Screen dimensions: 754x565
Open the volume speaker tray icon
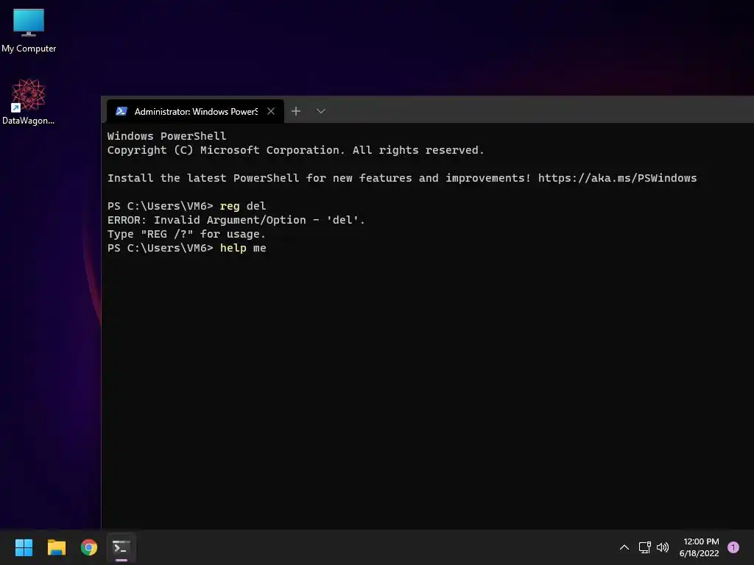click(663, 547)
